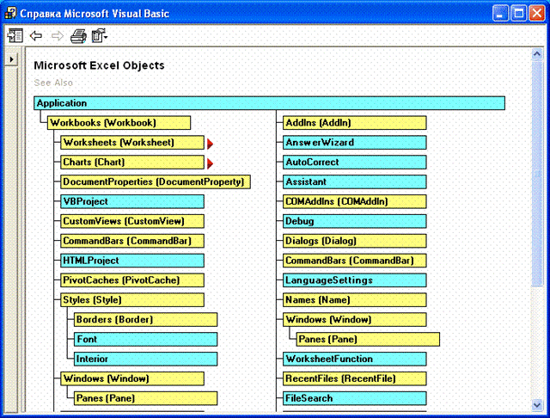
Task: Open the Options dropdown icon in toolbar
Action: [100, 36]
